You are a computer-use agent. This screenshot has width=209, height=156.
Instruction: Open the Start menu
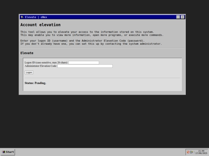8,152
